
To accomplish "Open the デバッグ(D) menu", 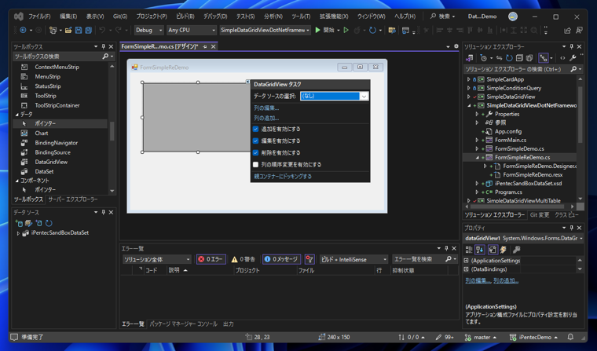I will tap(215, 16).
